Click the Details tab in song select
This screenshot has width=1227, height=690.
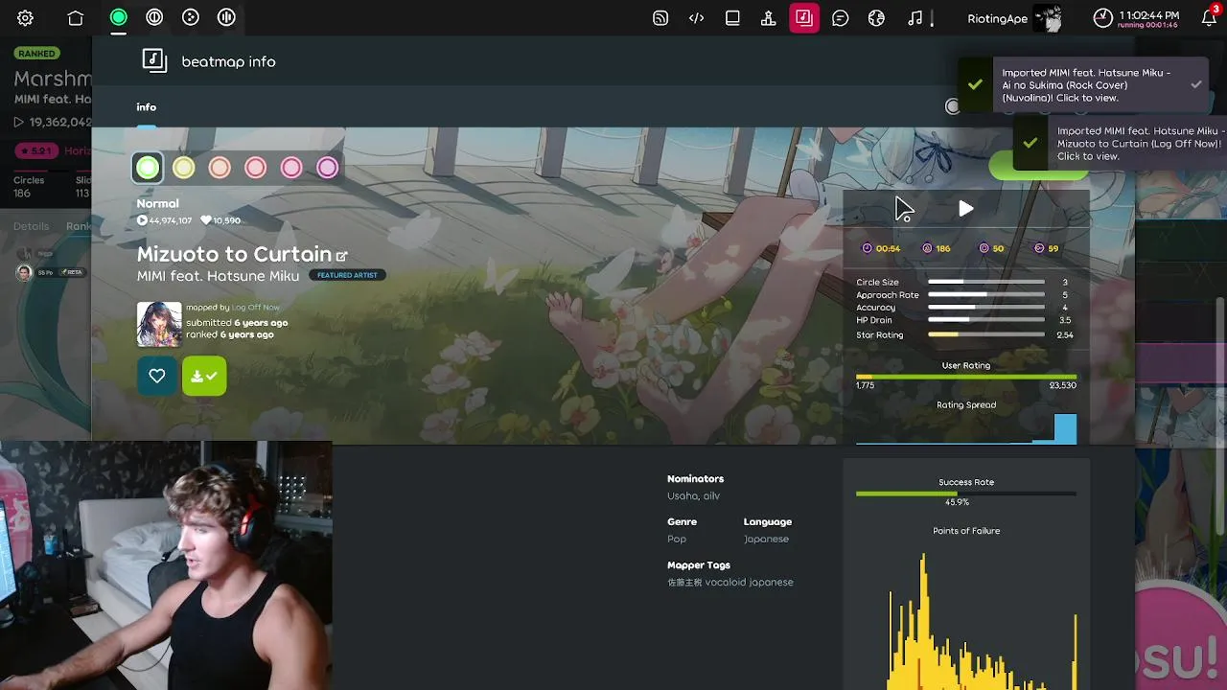[x=31, y=226]
